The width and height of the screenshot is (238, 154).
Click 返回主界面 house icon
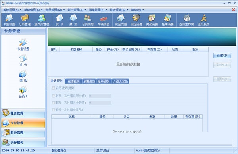coord(186,20)
